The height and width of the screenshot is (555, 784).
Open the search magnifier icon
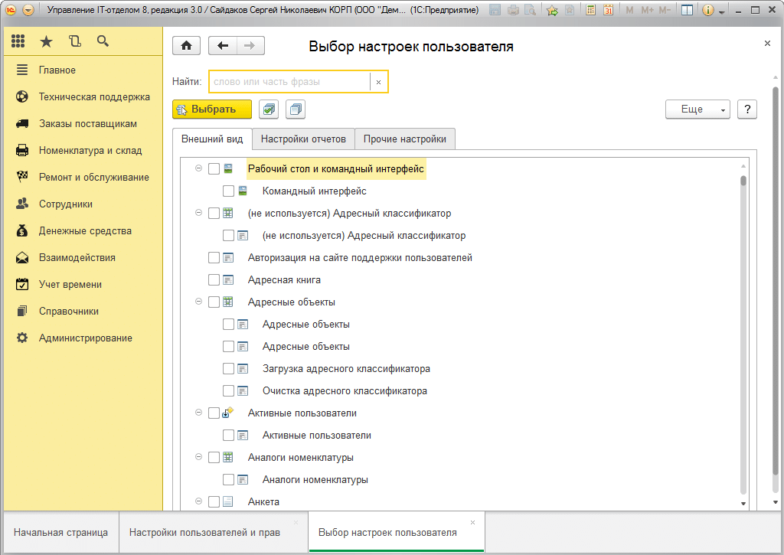(x=103, y=41)
